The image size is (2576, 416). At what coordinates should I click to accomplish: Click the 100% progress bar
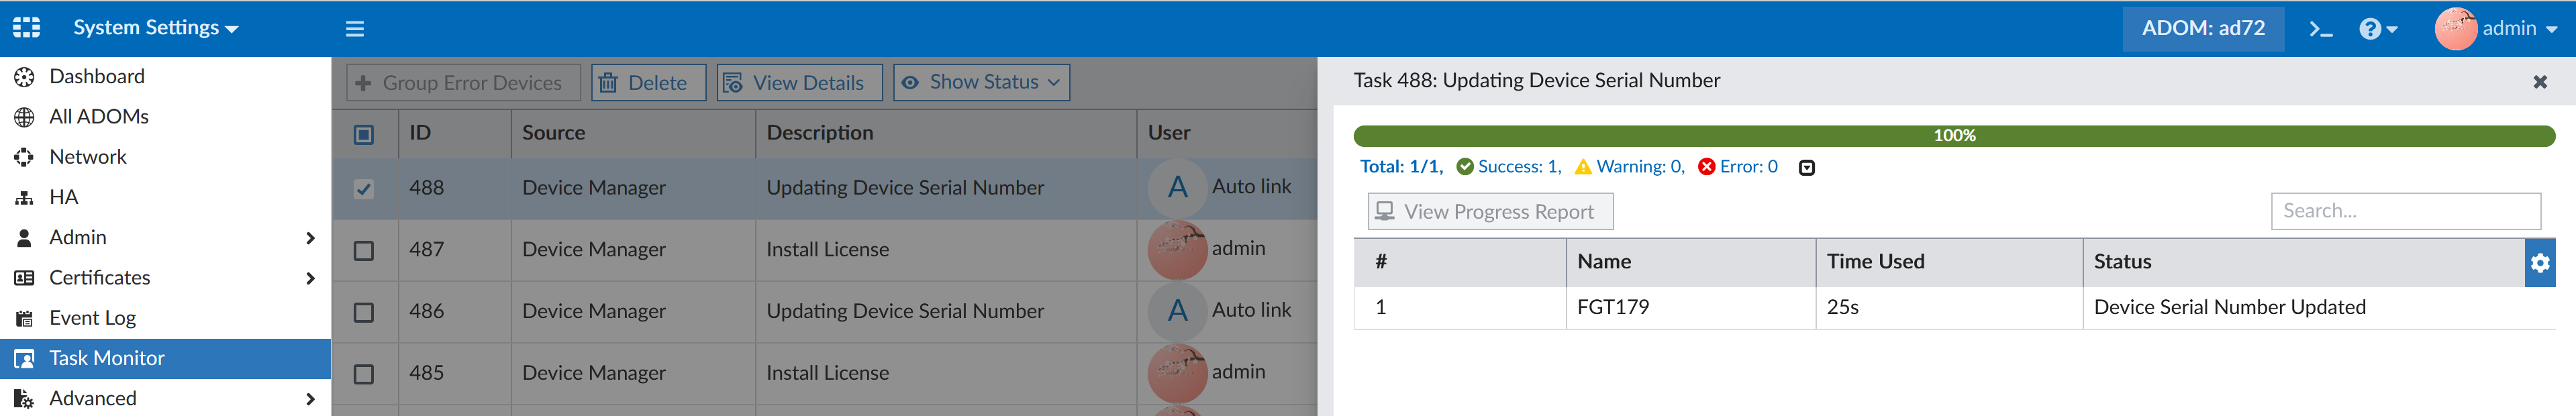point(1953,136)
